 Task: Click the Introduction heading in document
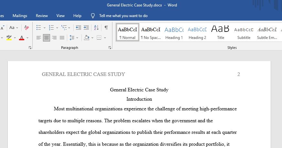[x=139, y=99]
